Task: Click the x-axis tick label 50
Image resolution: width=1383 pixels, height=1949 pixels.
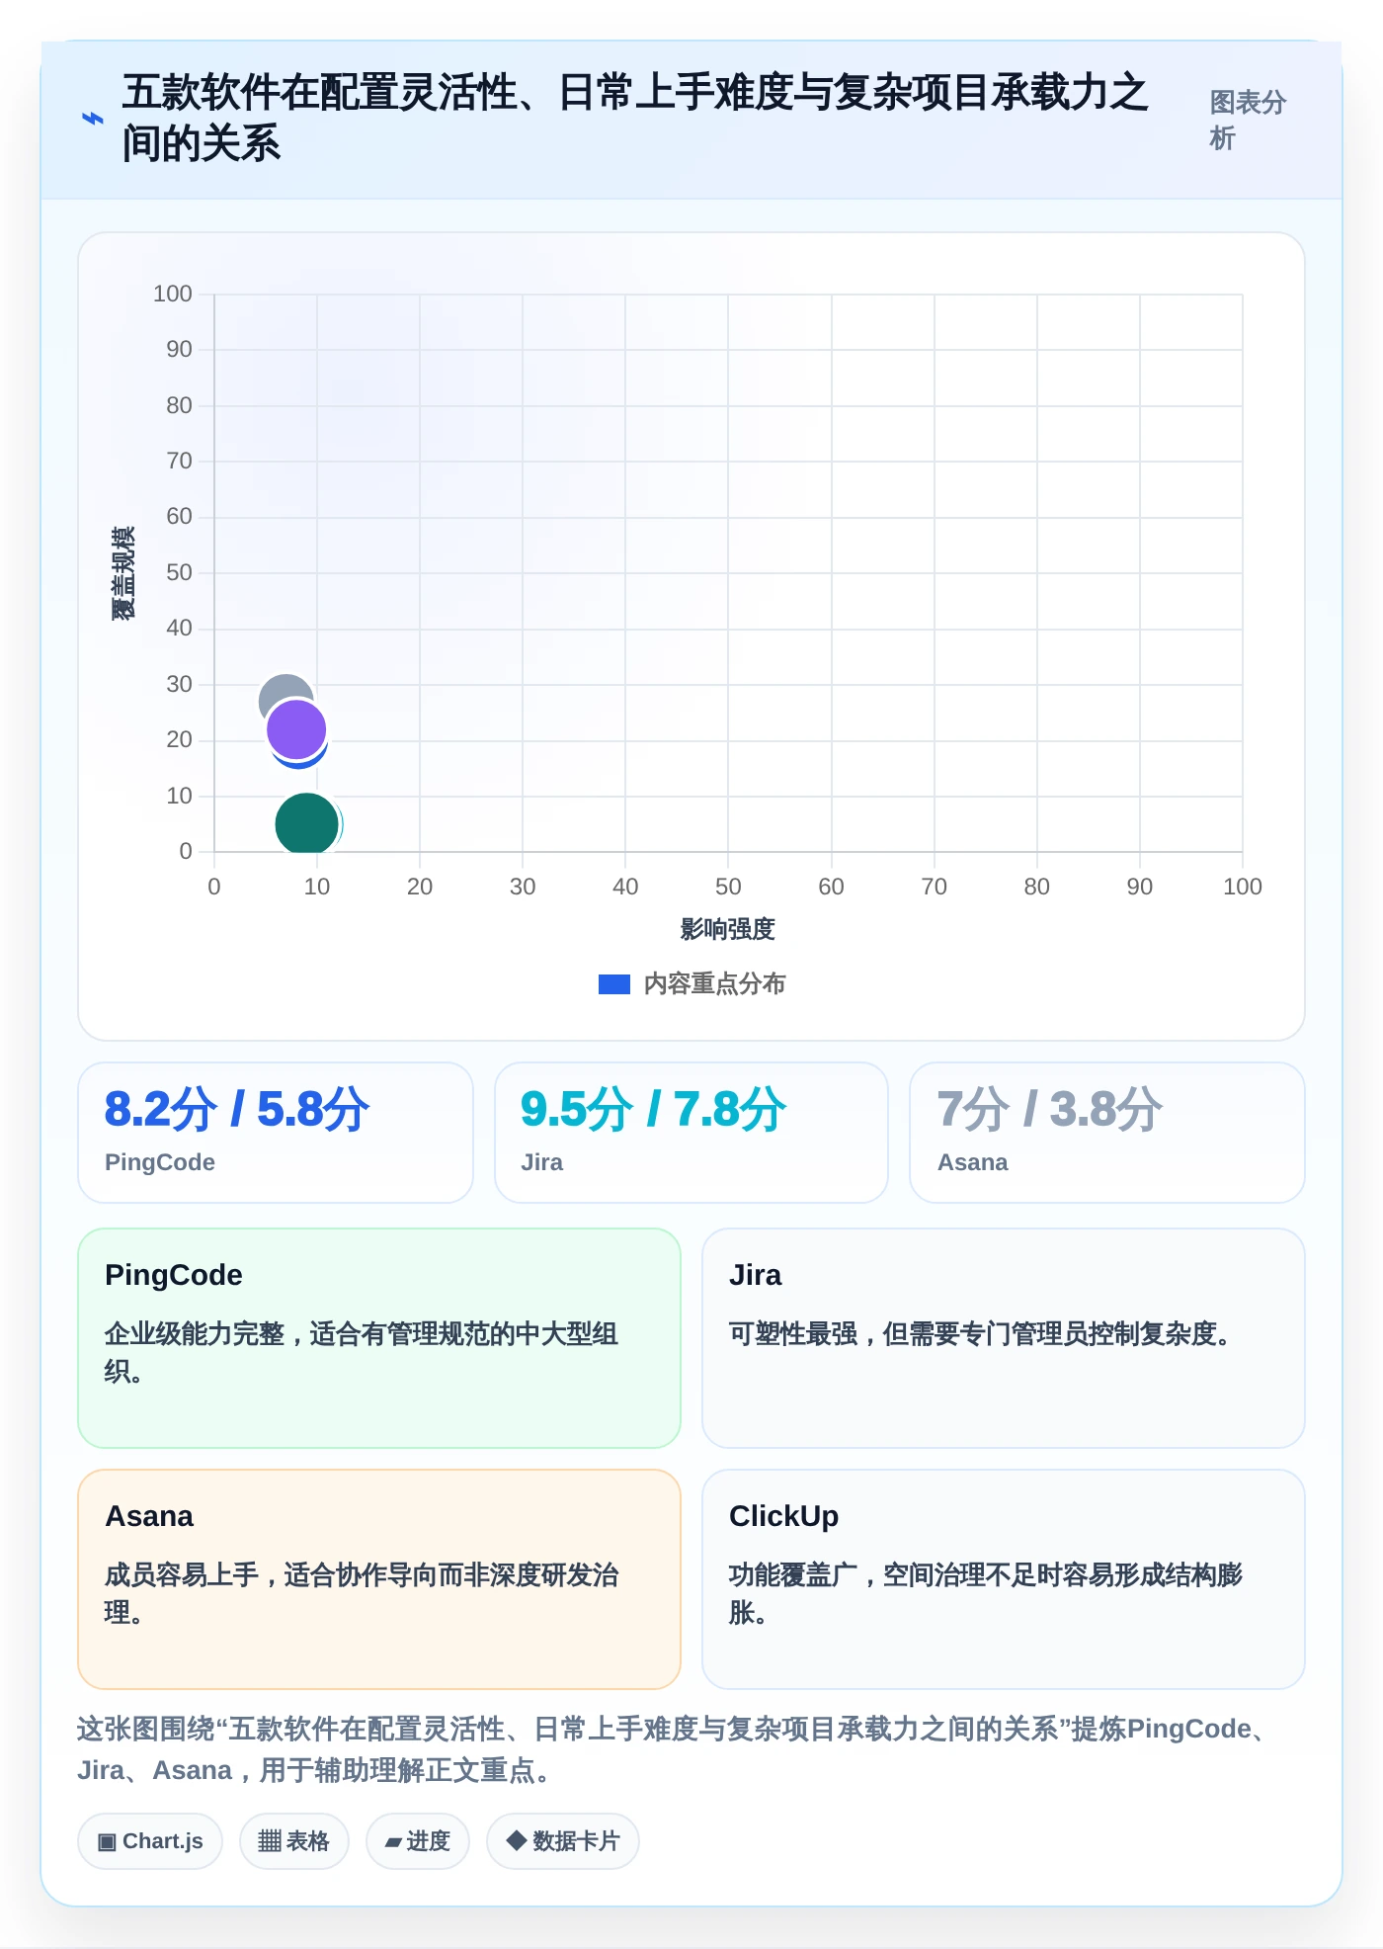Action: [728, 887]
